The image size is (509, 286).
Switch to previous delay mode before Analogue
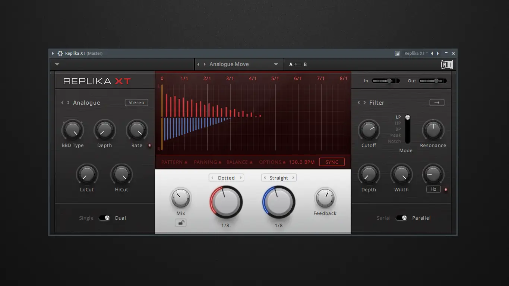[63, 103]
